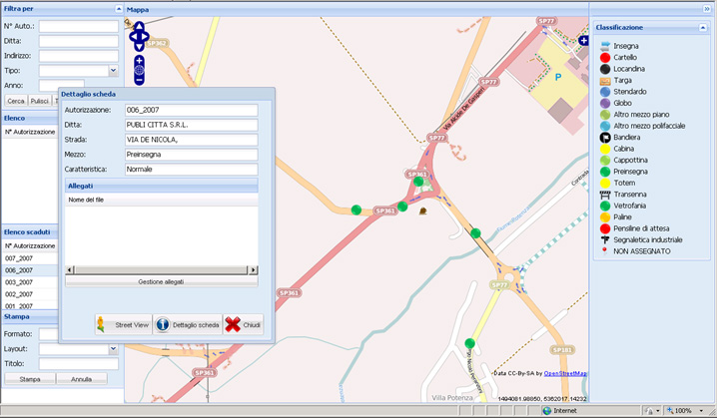The image size is (717, 418).
Task: Click the Transenna barrier legend icon
Action: pyautogui.click(x=605, y=195)
